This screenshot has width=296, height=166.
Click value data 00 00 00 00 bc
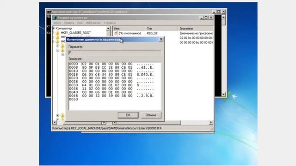tap(196, 42)
